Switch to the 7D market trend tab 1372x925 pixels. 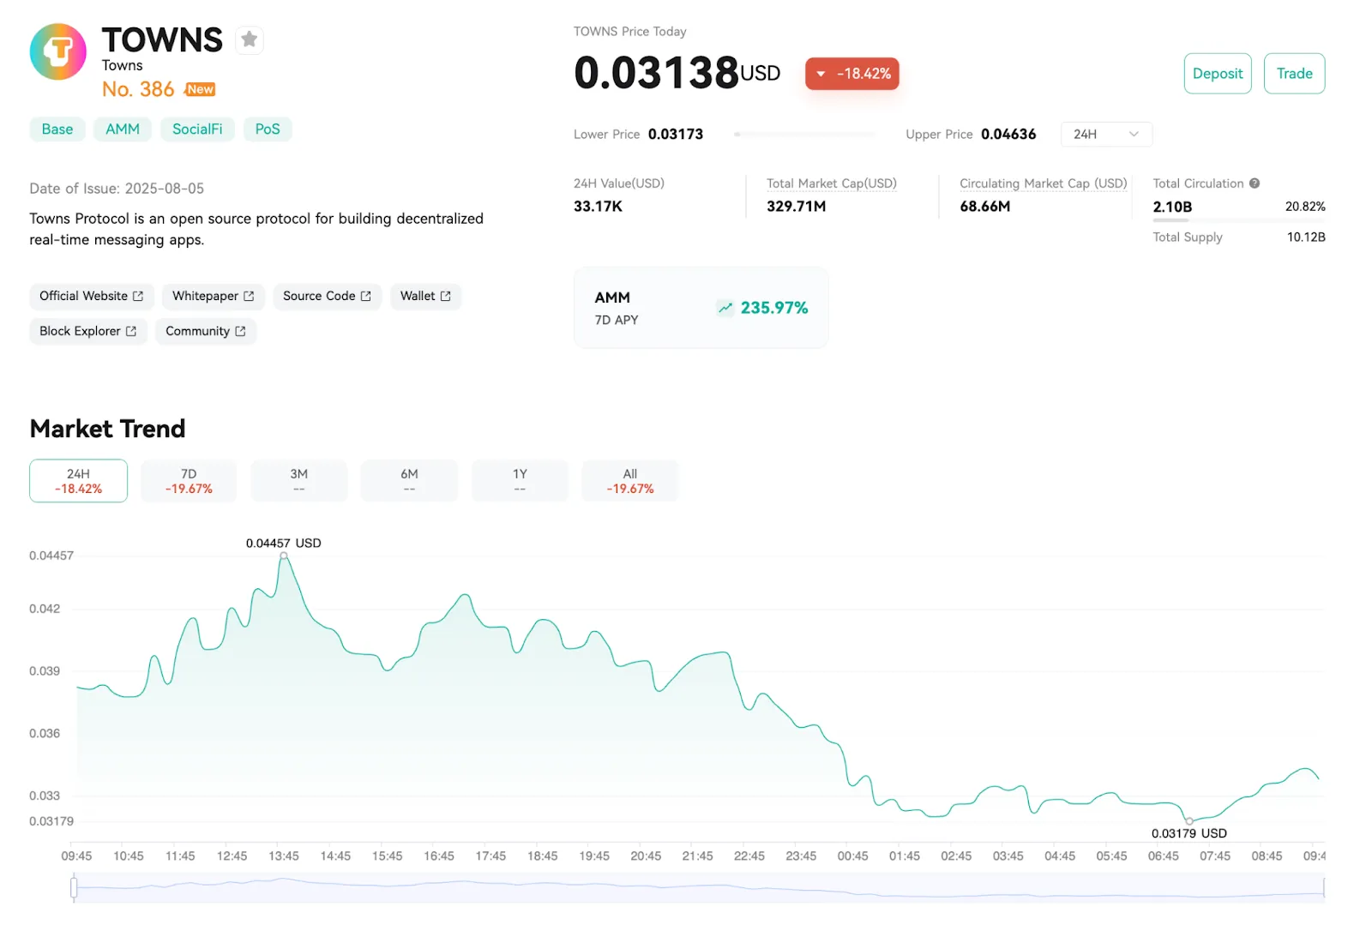(189, 481)
